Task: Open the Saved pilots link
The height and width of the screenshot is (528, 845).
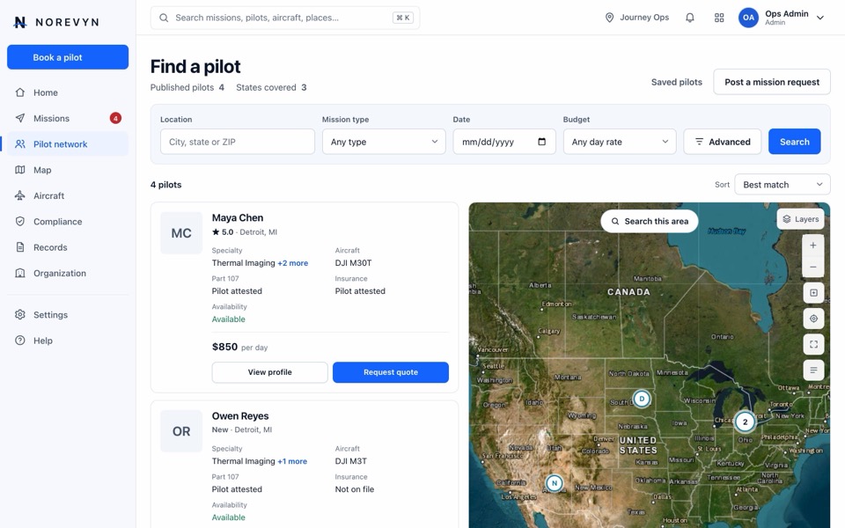Action: point(676,82)
